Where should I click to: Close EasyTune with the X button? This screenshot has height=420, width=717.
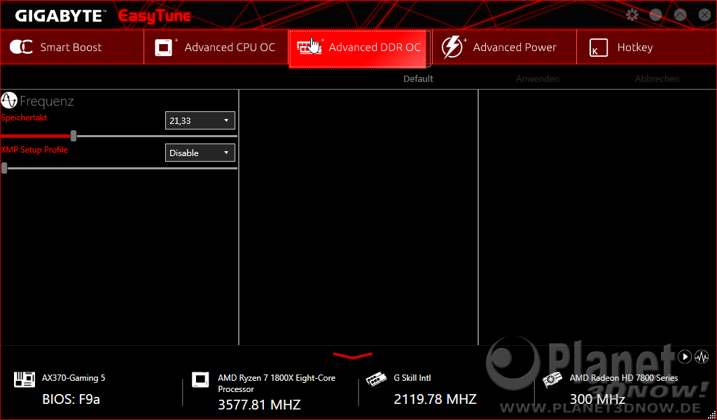click(704, 15)
